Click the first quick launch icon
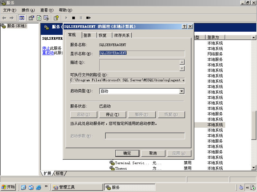 click(23, 187)
